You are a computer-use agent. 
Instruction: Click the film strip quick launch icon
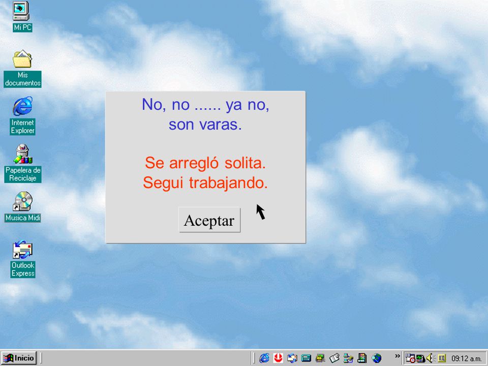coord(362,358)
